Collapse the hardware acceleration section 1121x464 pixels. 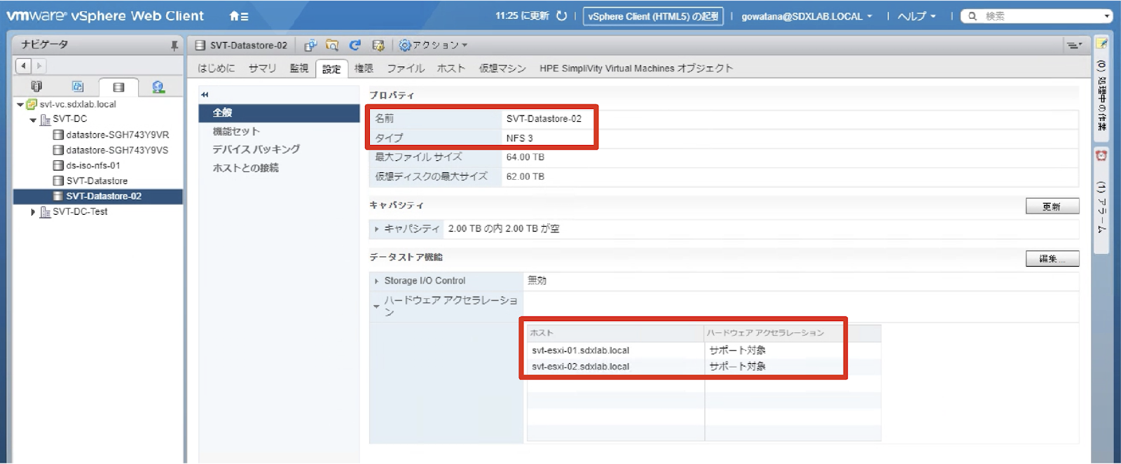tap(377, 307)
